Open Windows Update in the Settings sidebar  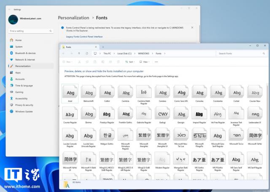click(24, 112)
